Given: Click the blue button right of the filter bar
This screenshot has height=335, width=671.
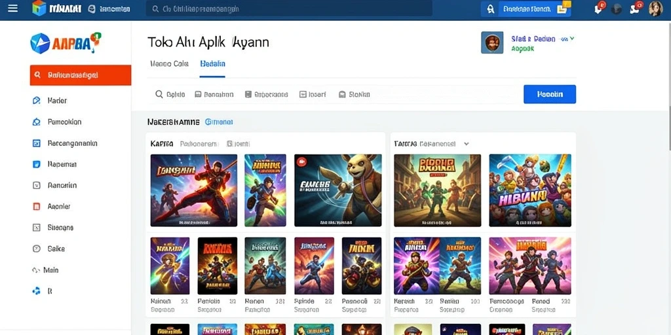Looking at the screenshot, I should tap(550, 94).
